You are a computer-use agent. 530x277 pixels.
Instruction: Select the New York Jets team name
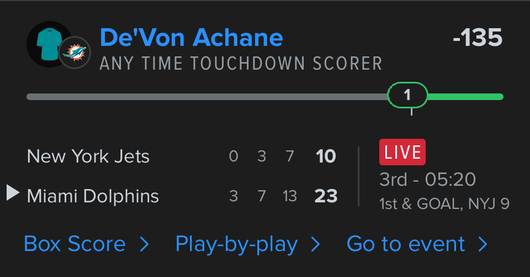88,156
